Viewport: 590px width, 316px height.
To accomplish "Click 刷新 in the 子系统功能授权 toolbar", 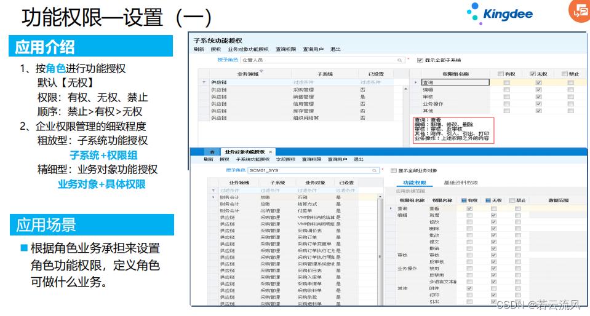I will (199, 49).
